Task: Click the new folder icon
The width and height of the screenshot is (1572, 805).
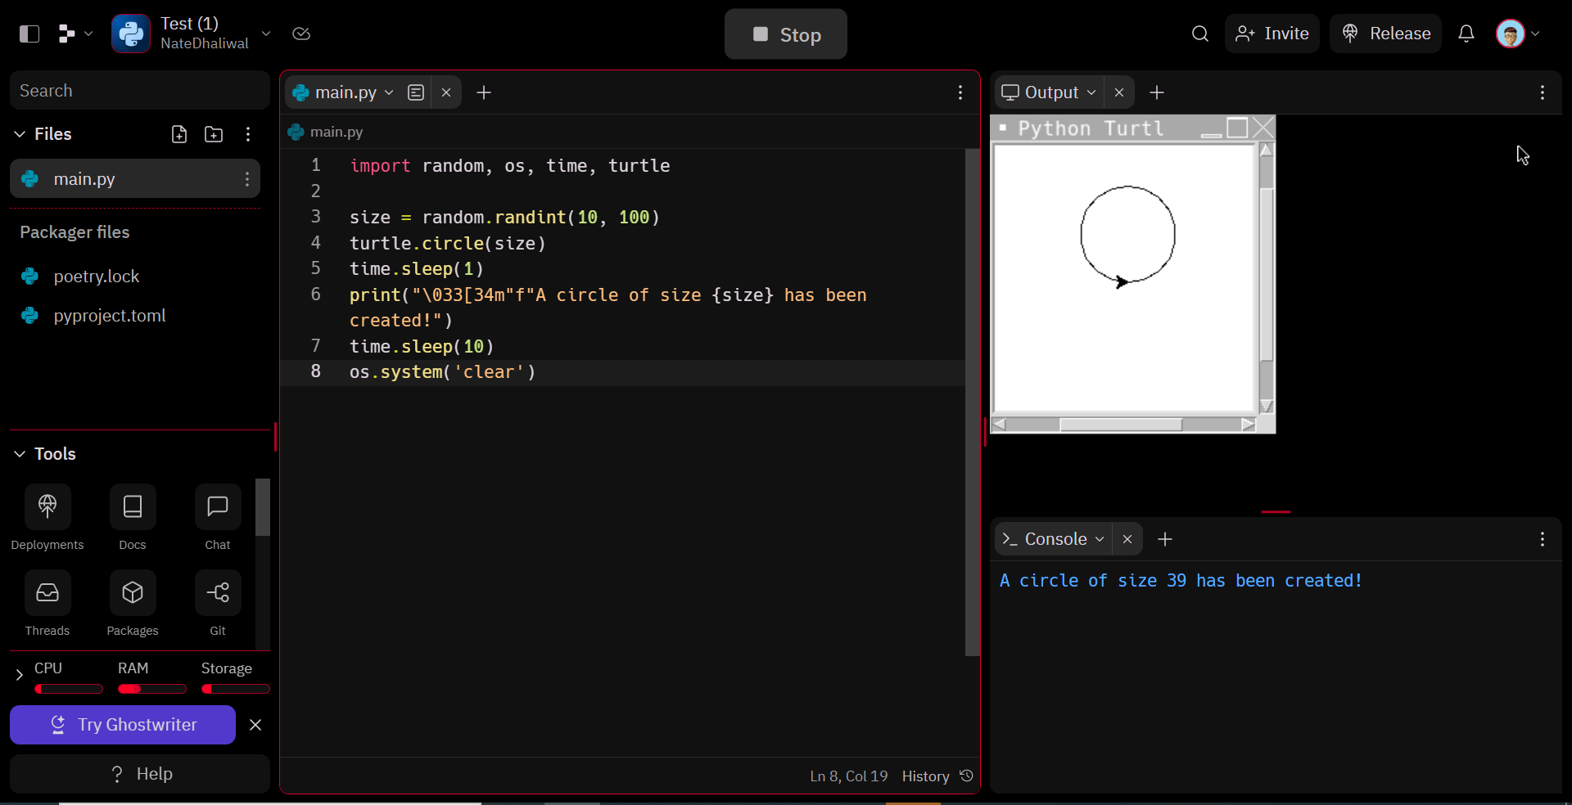Action: coord(214,134)
